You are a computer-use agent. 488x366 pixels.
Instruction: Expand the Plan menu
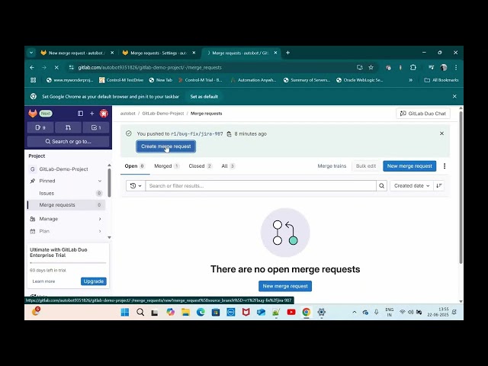click(66, 231)
